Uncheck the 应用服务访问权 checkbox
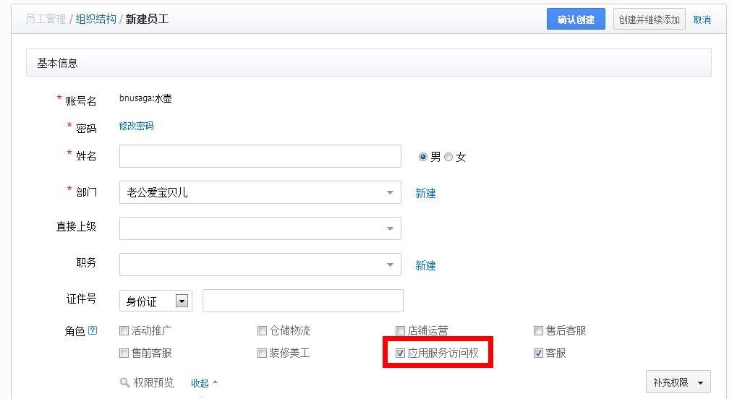This screenshot has width=732, height=399. [400, 353]
